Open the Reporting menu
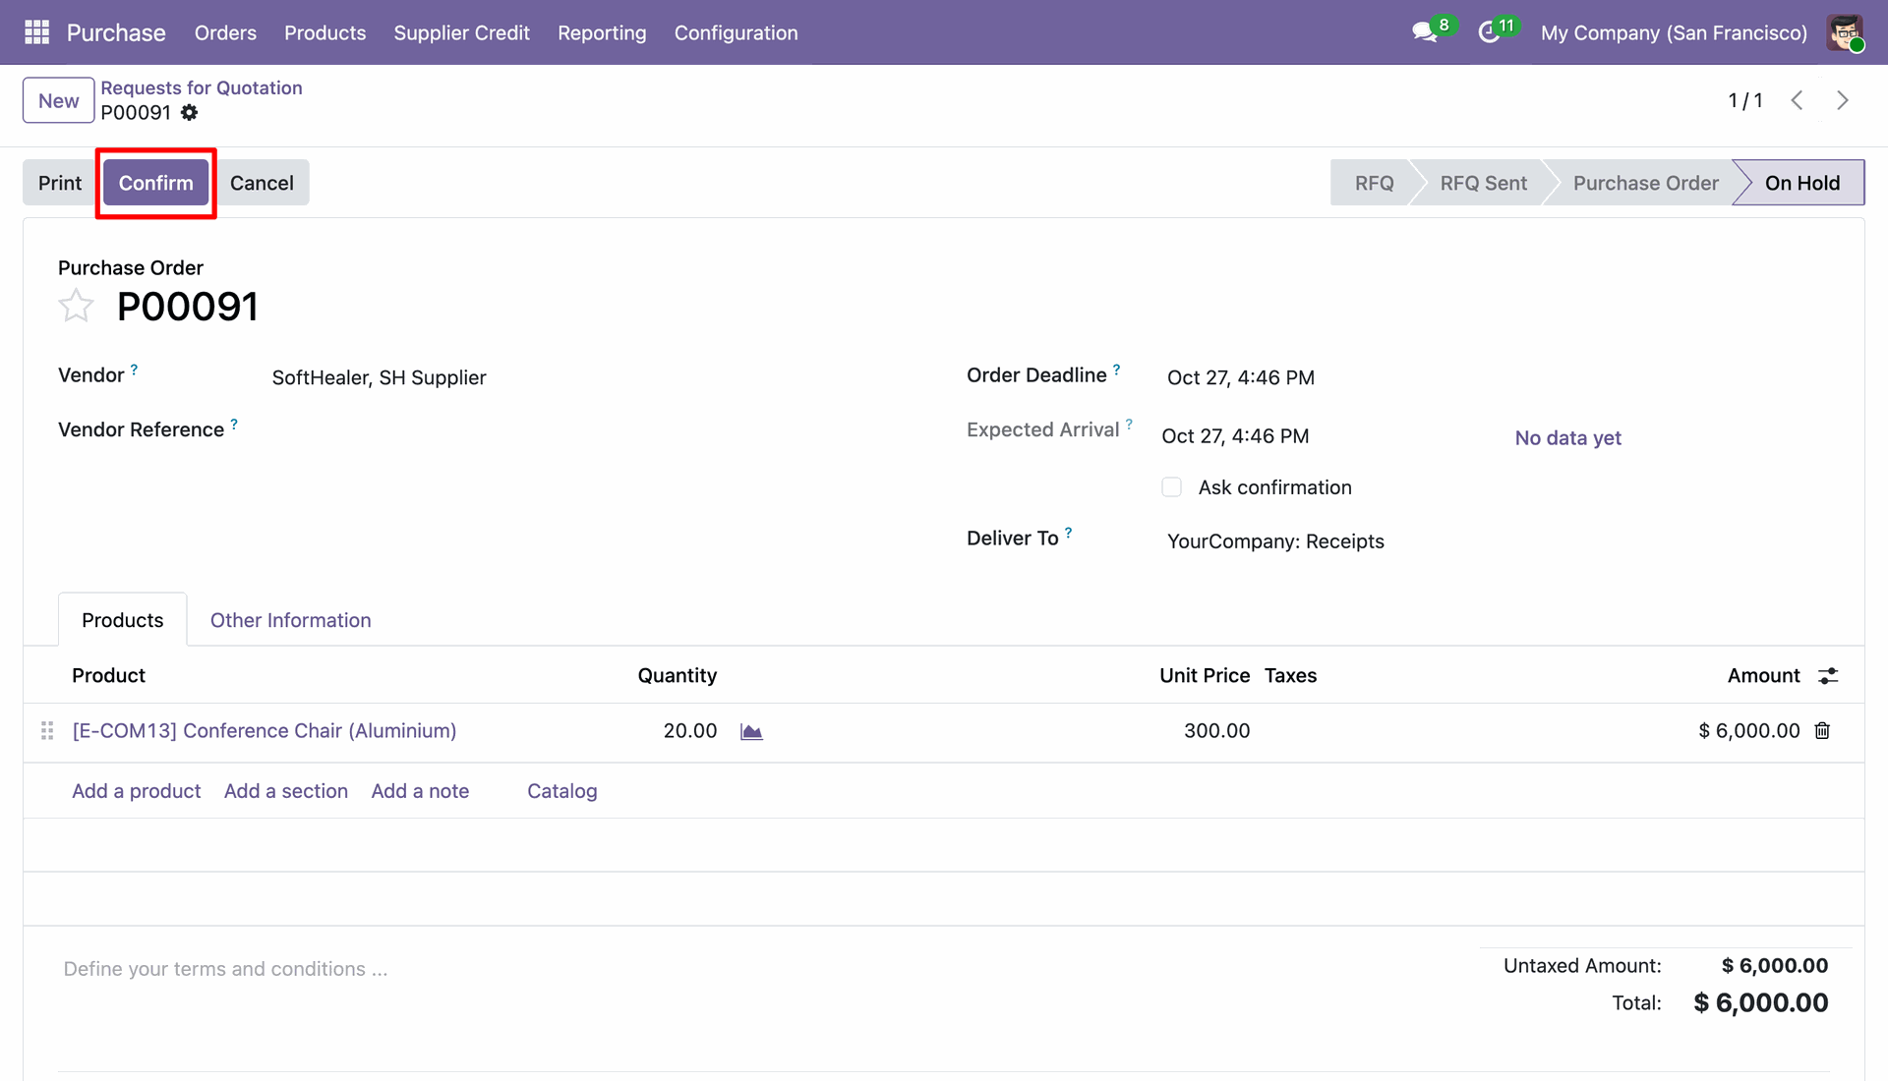Viewport: 1888px width, 1081px height. click(602, 32)
